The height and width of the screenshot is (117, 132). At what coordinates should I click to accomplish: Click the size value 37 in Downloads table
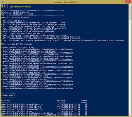pyautogui.click(x=86, y=108)
